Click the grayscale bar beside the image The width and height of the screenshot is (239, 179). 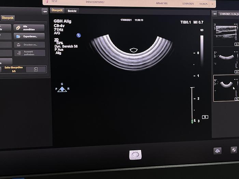(202, 50)
